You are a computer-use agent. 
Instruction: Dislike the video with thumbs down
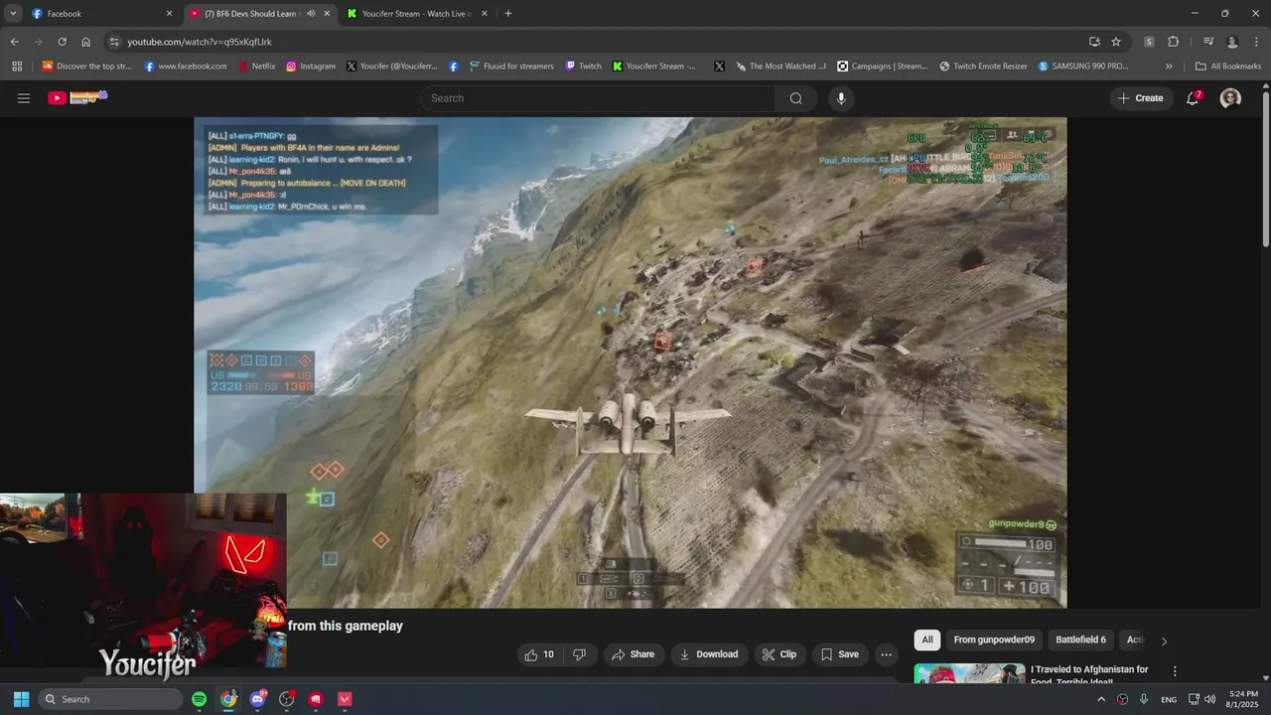tap(579, 654)
